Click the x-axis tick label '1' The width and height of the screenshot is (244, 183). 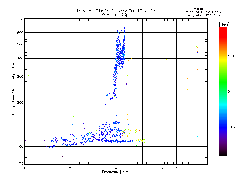pyautogui.click(x=24, y=168)
